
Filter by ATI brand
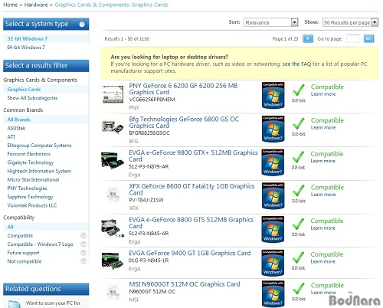[11, 136]
